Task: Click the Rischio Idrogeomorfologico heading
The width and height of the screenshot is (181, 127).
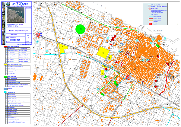Action: coord(18,31)
